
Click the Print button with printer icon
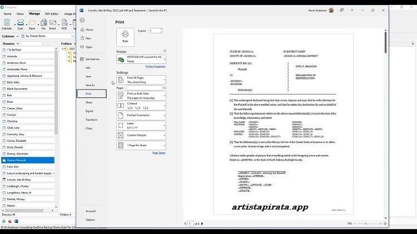coord(125,37)
